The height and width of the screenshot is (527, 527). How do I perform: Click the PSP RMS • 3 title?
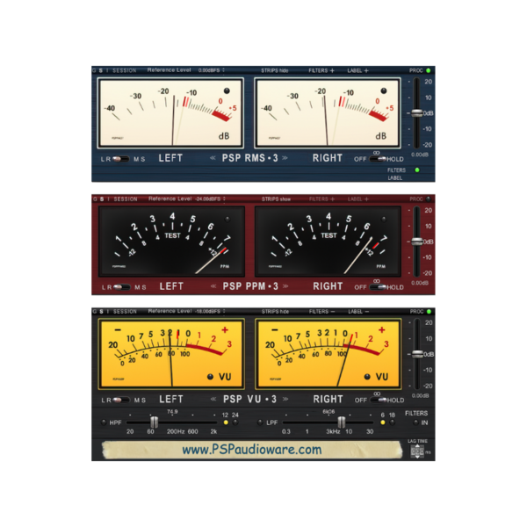click(x=249, y=158)
